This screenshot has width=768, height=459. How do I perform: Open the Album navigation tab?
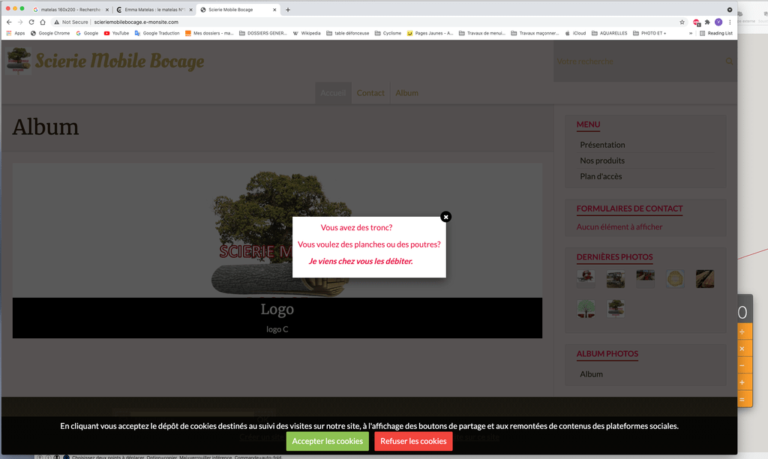coord(406,92)
